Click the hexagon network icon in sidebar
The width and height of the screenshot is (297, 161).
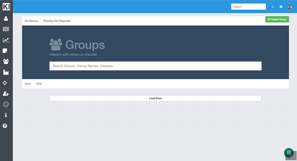(6, 104)
